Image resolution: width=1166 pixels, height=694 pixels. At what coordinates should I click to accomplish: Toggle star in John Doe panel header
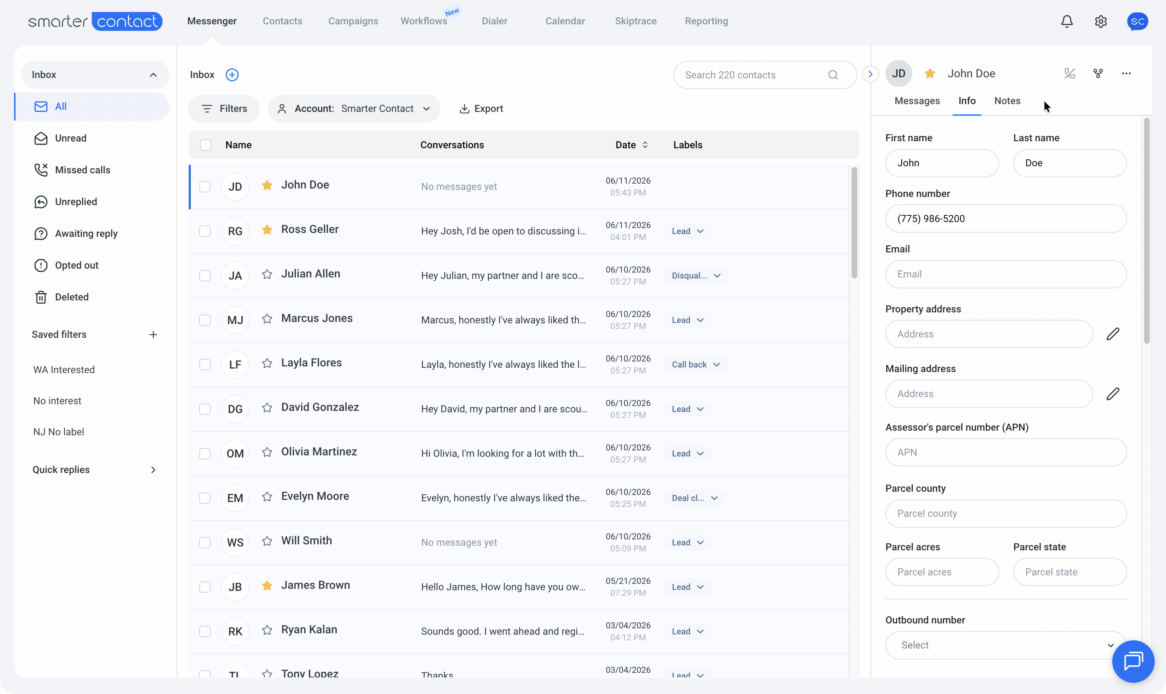coord(930,73)
